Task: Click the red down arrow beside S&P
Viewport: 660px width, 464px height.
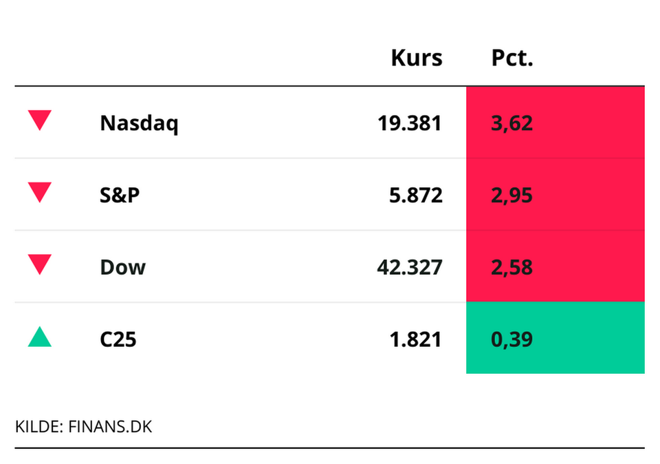Action: (x=39, y=193)
